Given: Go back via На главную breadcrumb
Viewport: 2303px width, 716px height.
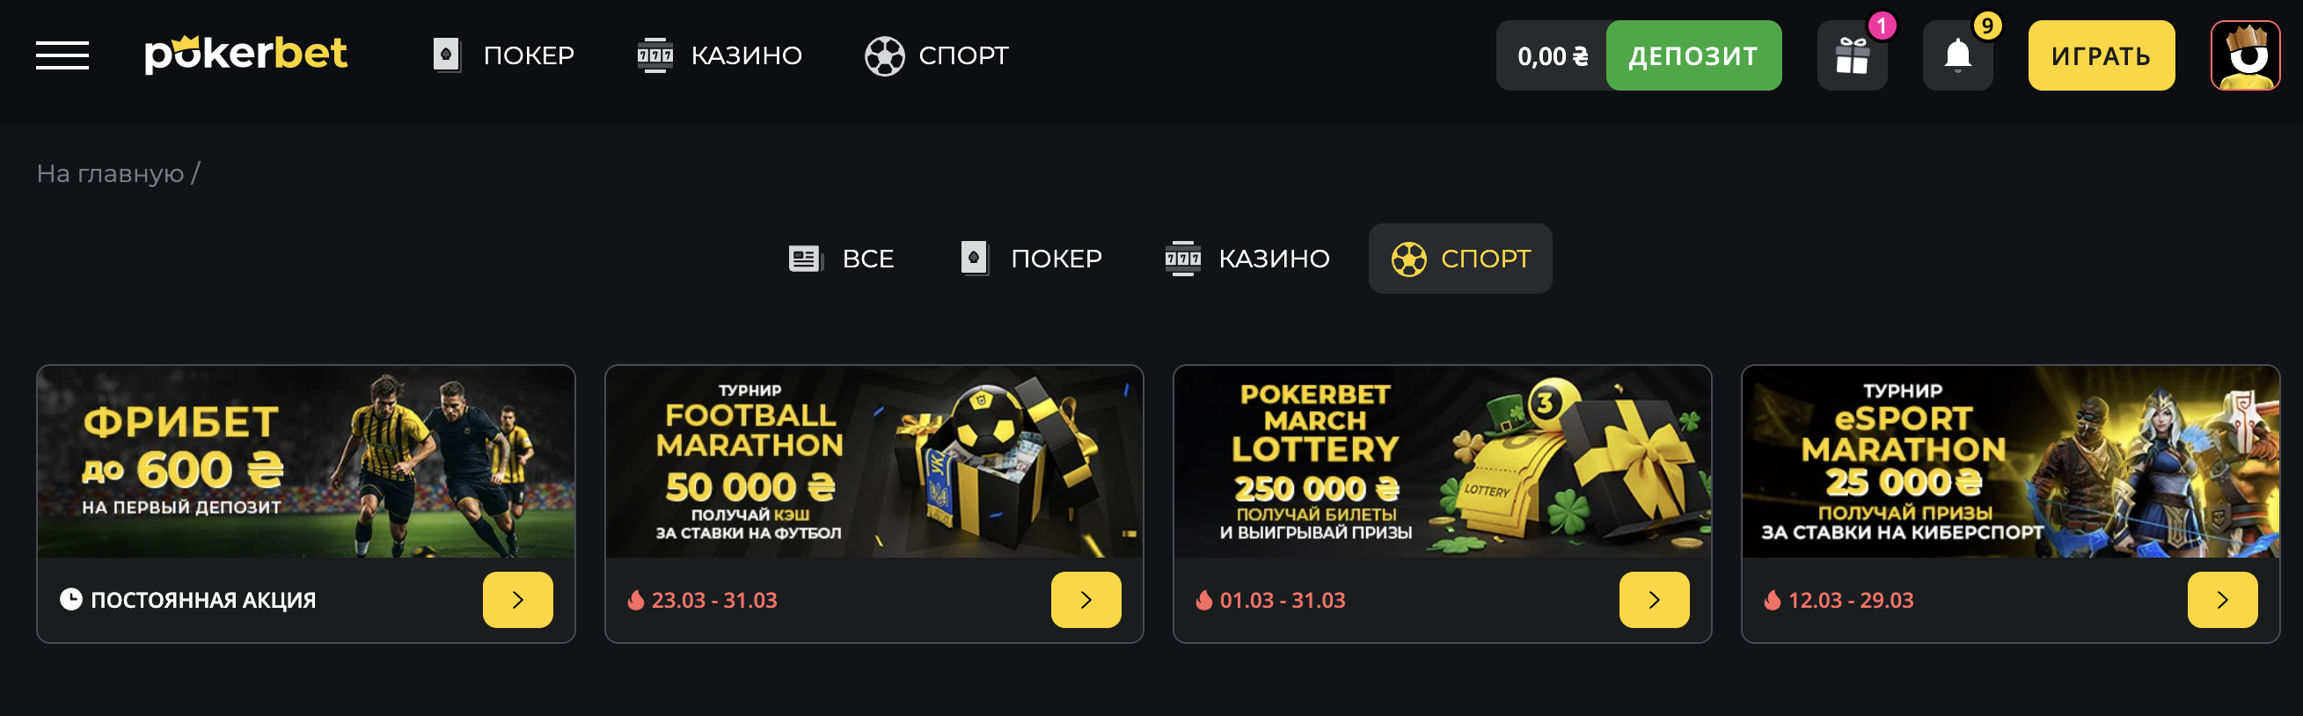Looking at the screenshot, I should point(110,173).
